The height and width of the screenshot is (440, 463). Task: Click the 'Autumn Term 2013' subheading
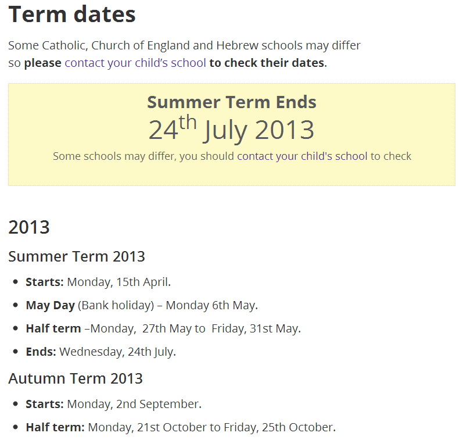(76, 378)
